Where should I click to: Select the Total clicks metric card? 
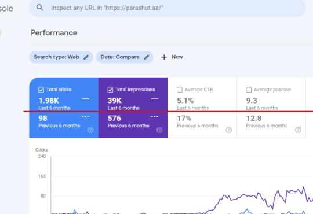coord(64,108)
